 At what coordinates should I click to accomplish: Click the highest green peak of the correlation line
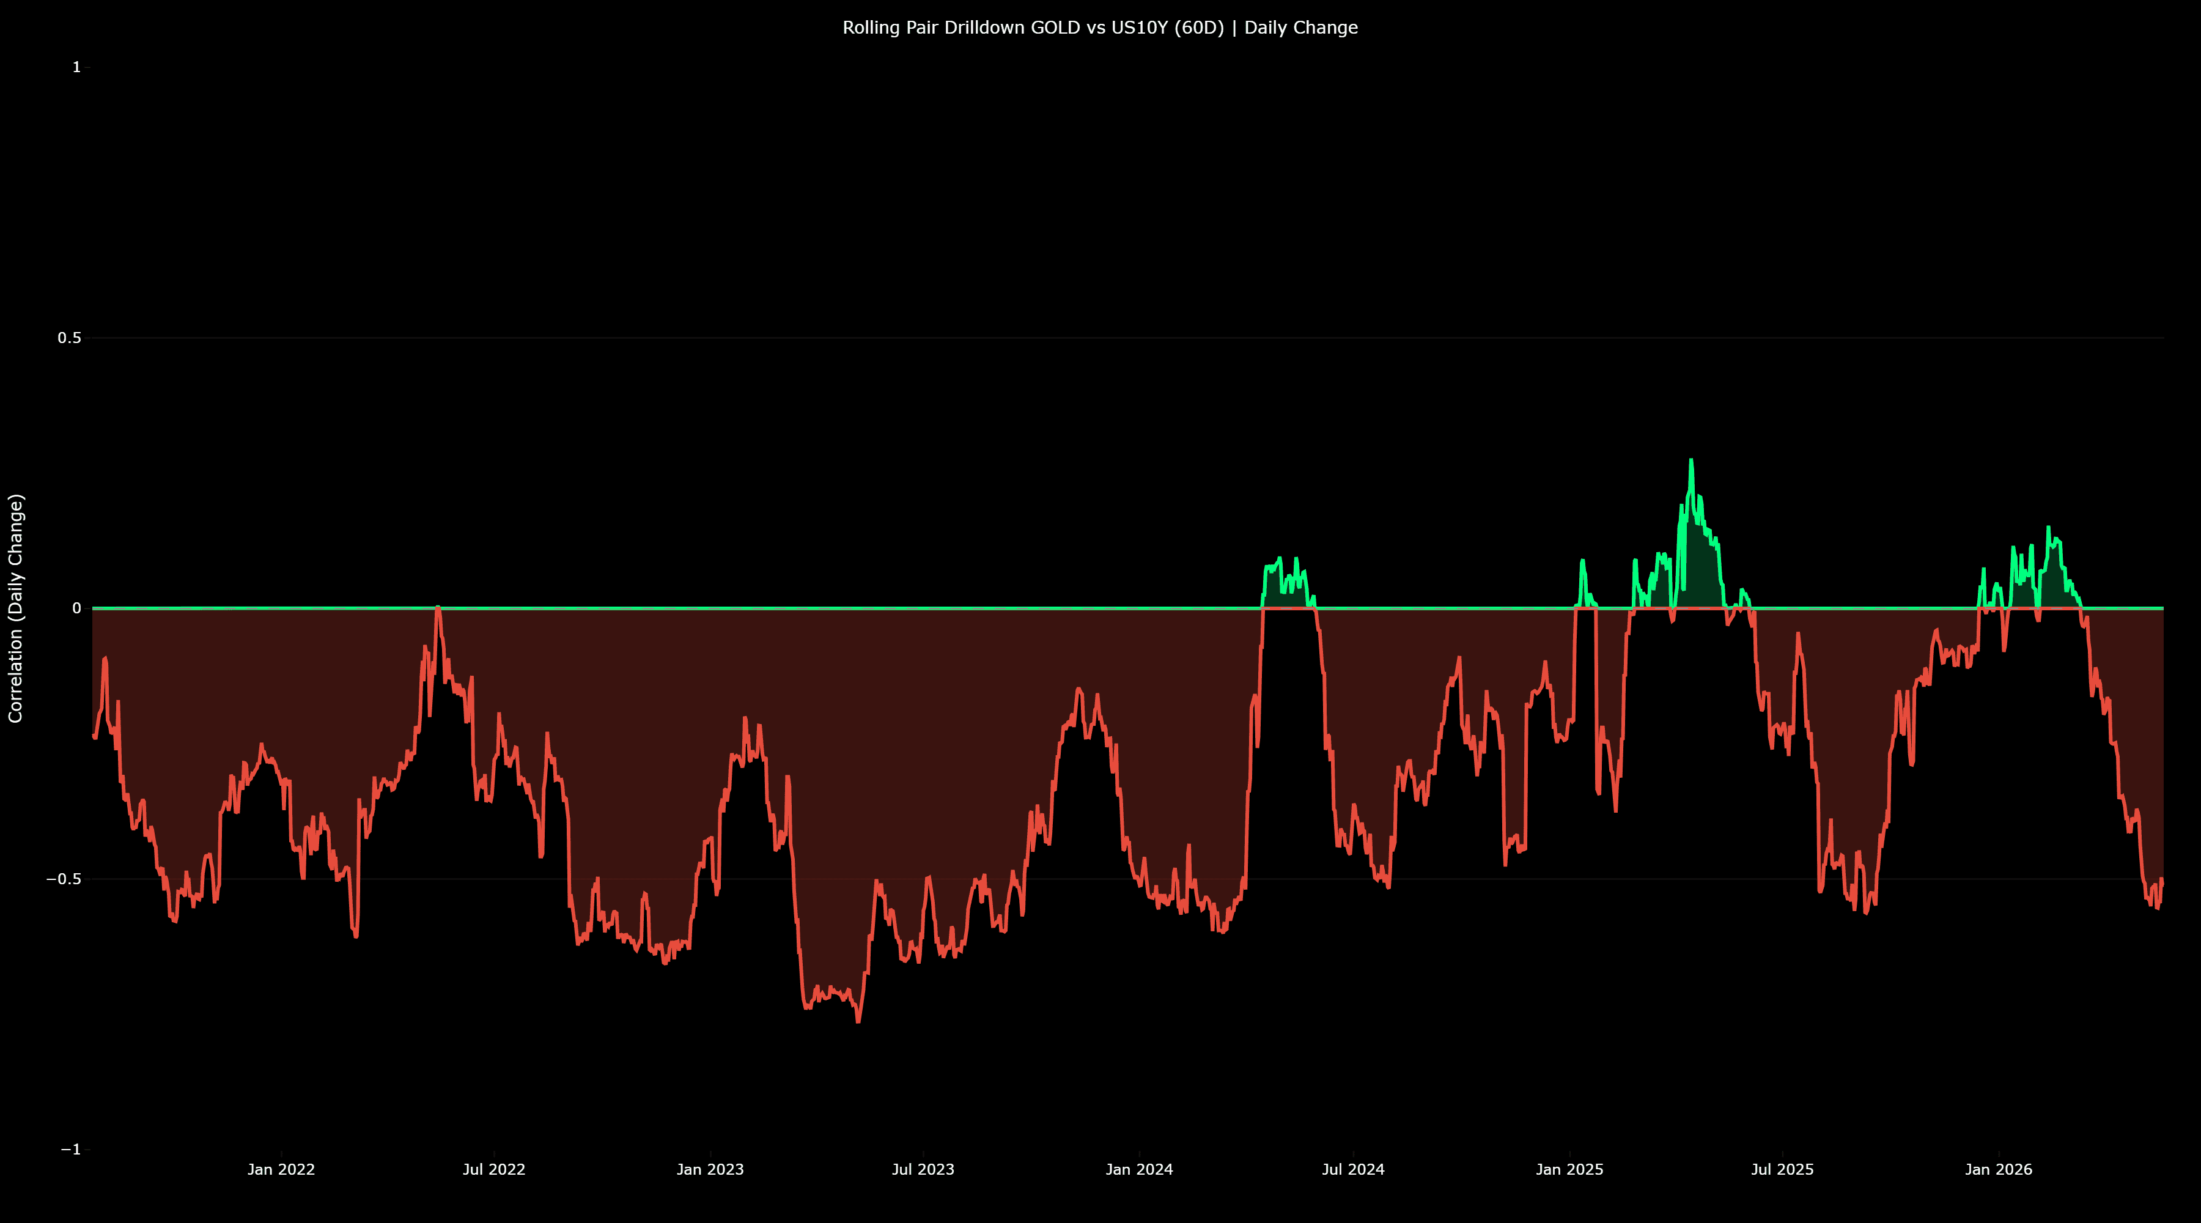pos(1691,460)
